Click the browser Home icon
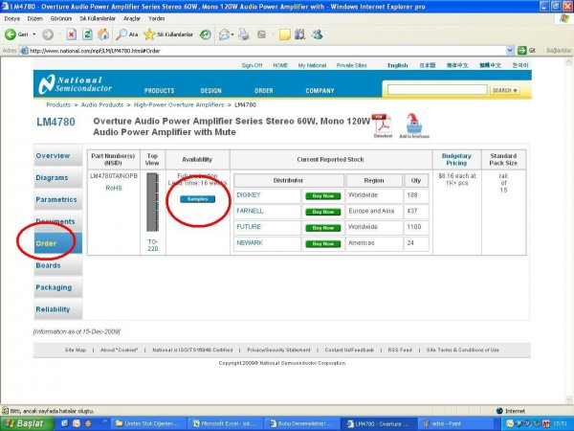Viewport: 574px width, 431px height. pos(101,34)
